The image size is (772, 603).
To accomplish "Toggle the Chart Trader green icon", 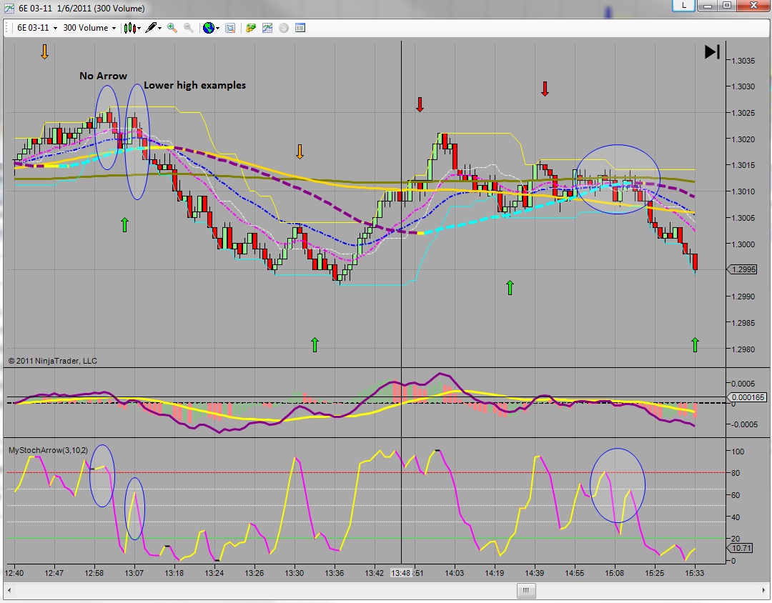I will pyautogui.click(x=251, y=28).
